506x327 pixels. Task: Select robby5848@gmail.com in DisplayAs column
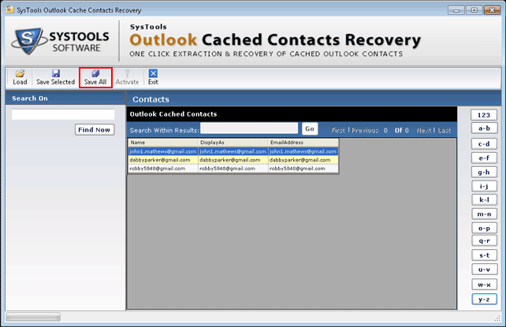coord(233,169)
